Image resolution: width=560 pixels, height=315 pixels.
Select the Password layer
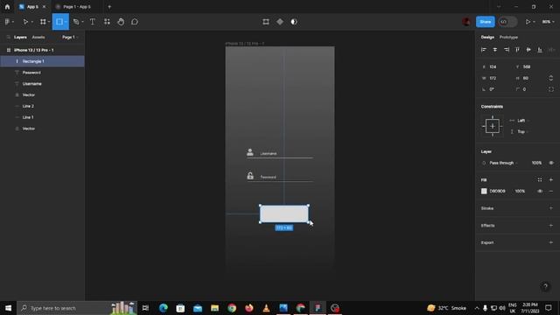(42, 73)
